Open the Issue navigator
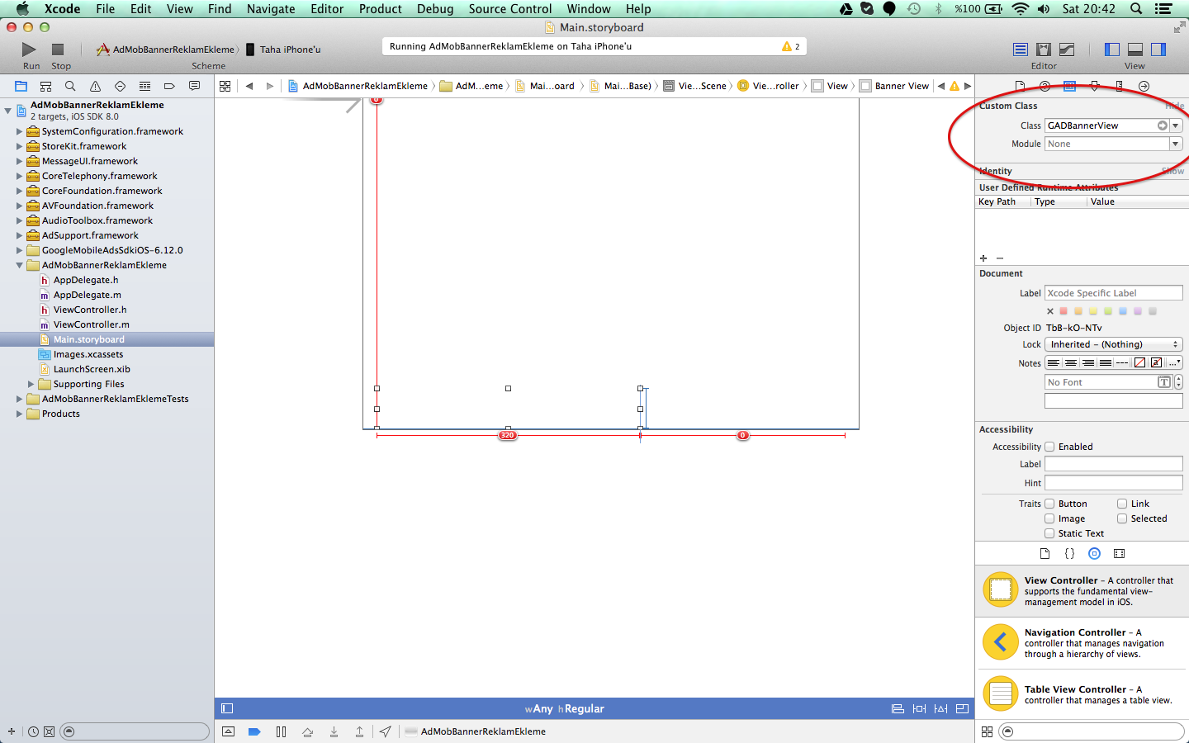 pos(95,86)
